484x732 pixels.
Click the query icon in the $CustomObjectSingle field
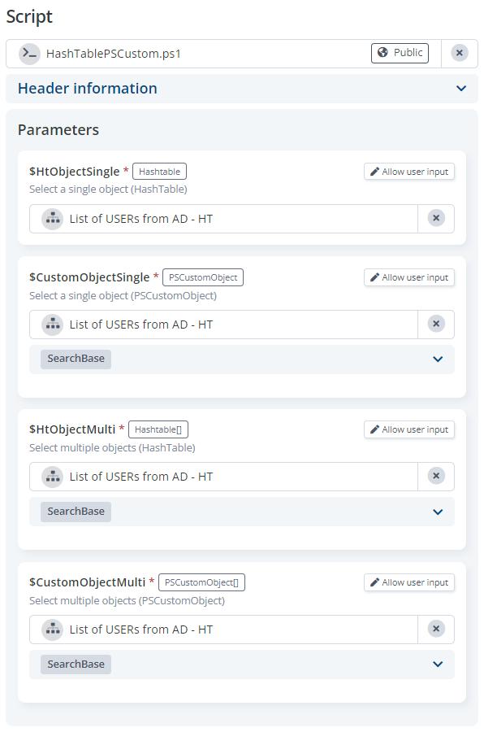(x=52, y=325)
